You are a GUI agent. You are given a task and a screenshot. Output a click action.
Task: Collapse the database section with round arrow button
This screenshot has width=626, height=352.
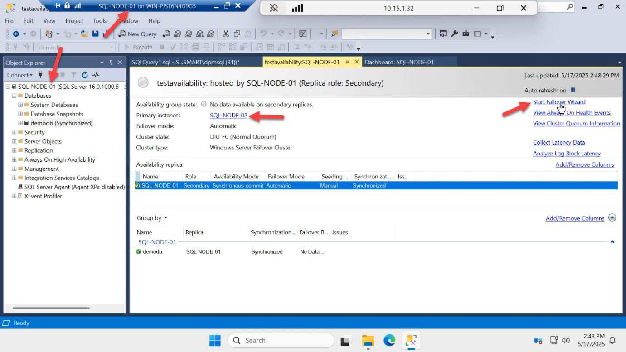(x=612, y=217)
